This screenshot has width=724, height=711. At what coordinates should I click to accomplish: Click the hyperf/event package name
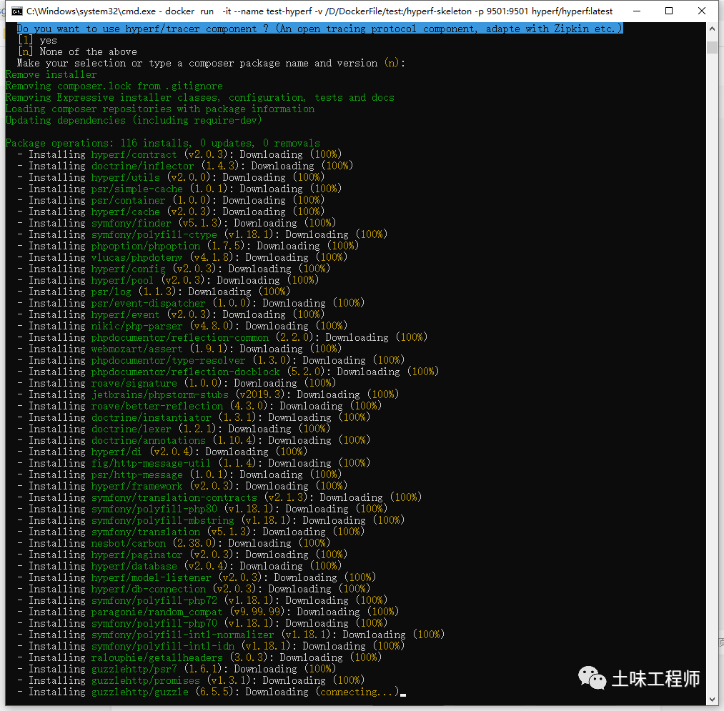click(126, 314)
